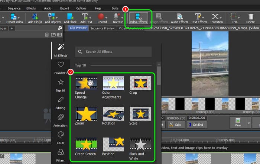Open the Effects menu
This screenshot has width=260, height=164.
click(x=31, y=8)
